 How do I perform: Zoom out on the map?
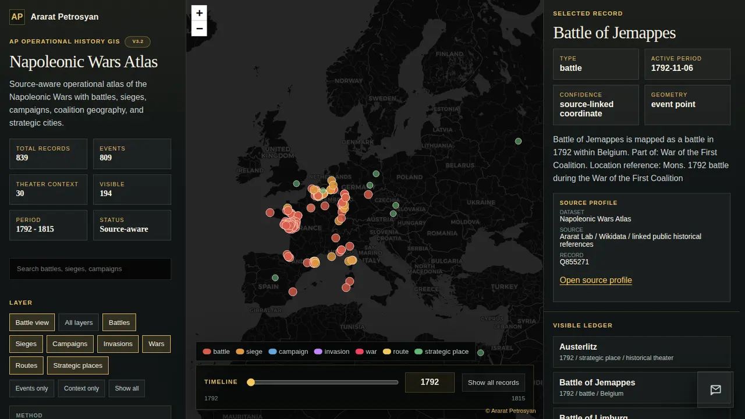(199, 29)
